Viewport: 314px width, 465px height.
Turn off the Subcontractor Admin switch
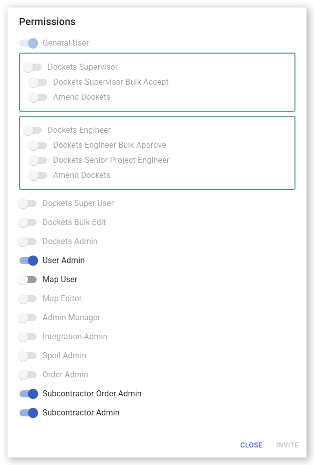(29, 413)
